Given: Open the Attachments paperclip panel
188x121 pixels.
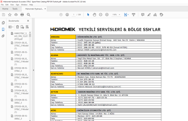Looking at the screenshot, I should 3,36.
